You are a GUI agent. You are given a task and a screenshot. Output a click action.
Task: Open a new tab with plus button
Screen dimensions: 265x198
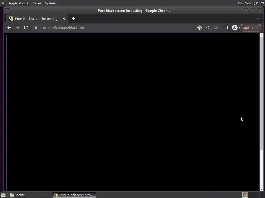pos(73,19)
